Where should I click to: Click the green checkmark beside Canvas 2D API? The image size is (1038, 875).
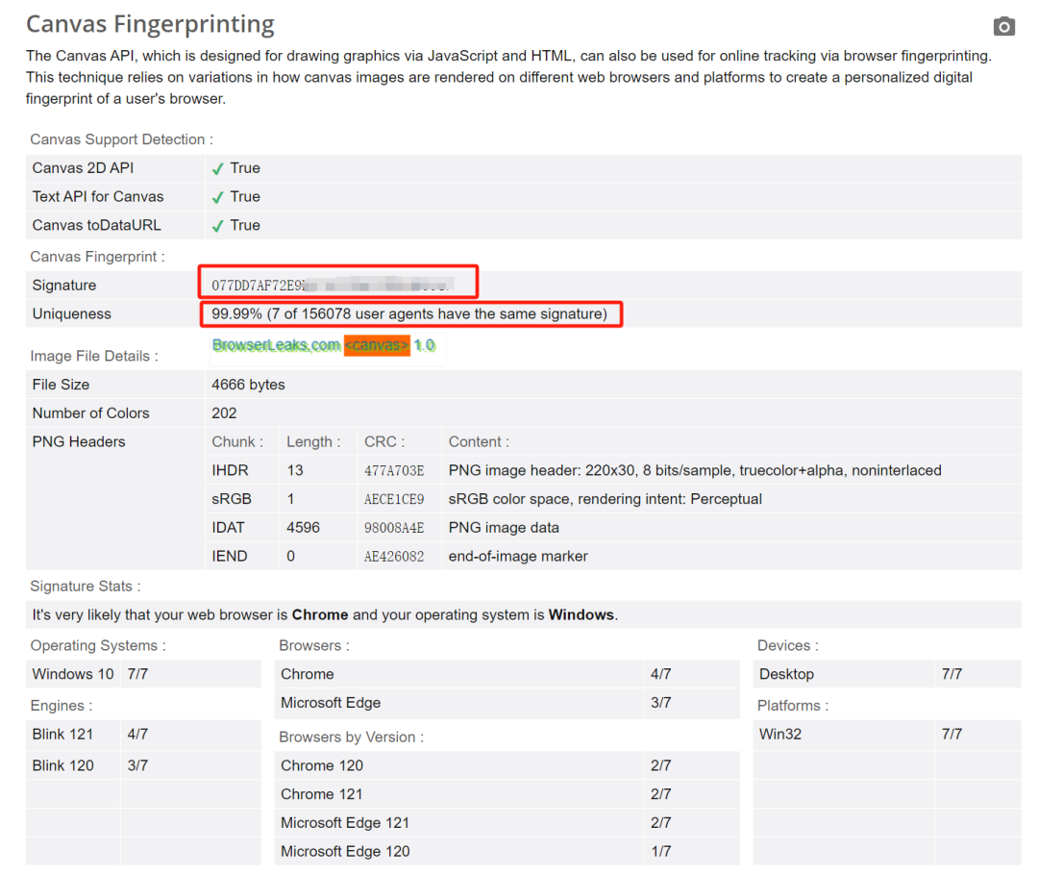pyautogui.click(x=218, y=168)
